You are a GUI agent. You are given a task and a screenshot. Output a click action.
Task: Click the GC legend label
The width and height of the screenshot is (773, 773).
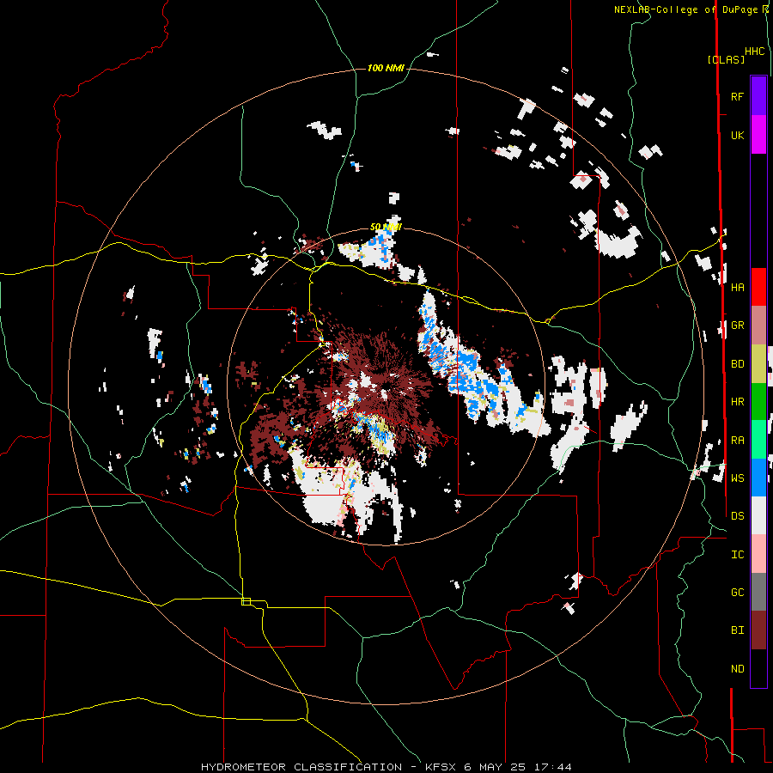point(737,592)
